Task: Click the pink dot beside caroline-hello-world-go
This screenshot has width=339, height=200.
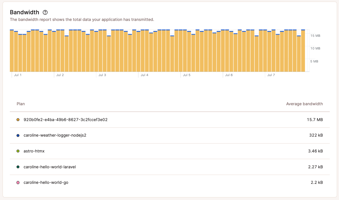Action: pyautogui.click(x=18, y=182)
